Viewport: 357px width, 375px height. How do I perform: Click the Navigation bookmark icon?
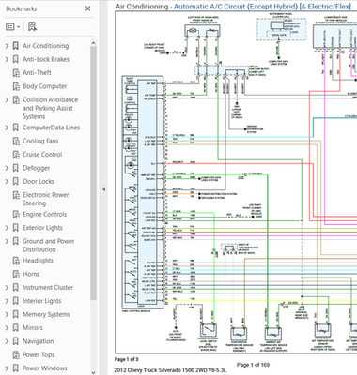(16, 341)
